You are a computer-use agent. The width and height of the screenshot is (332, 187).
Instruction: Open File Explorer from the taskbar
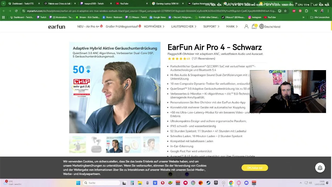click(x=140, y=183)
